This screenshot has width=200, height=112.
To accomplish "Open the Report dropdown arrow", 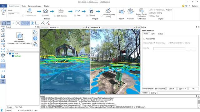I will 124,12.
